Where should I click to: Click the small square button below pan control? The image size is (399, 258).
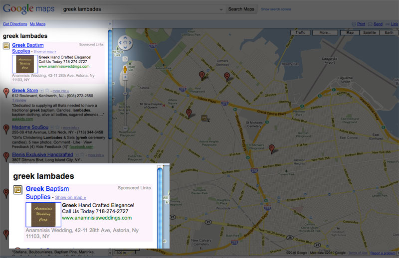(x=125, y=59)
